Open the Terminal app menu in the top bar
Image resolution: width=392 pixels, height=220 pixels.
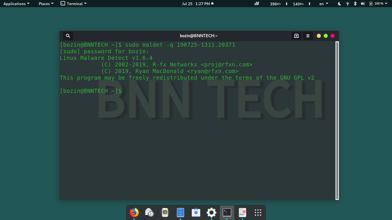(73, 3)
